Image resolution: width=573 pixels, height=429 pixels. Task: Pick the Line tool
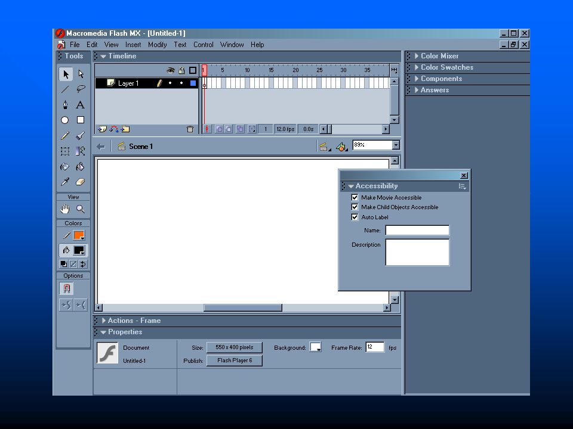(66, 89)
